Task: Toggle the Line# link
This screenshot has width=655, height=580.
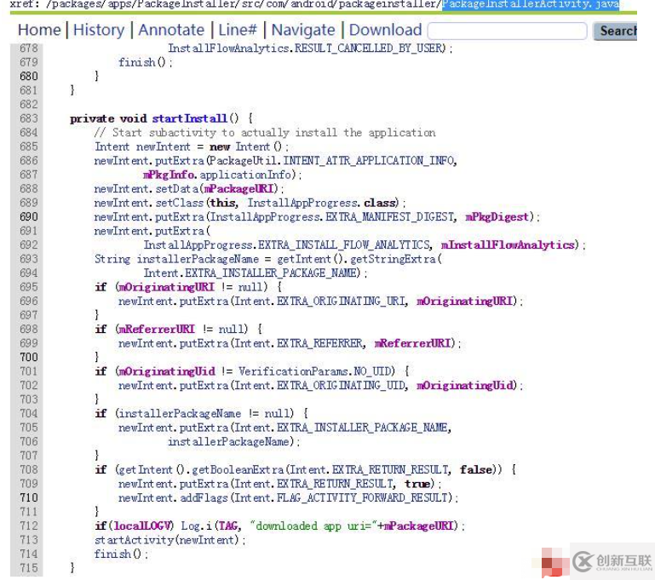Action: (x=238, y=30)
